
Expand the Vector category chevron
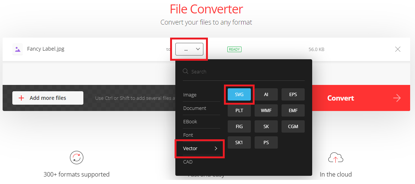coord(216,149)
